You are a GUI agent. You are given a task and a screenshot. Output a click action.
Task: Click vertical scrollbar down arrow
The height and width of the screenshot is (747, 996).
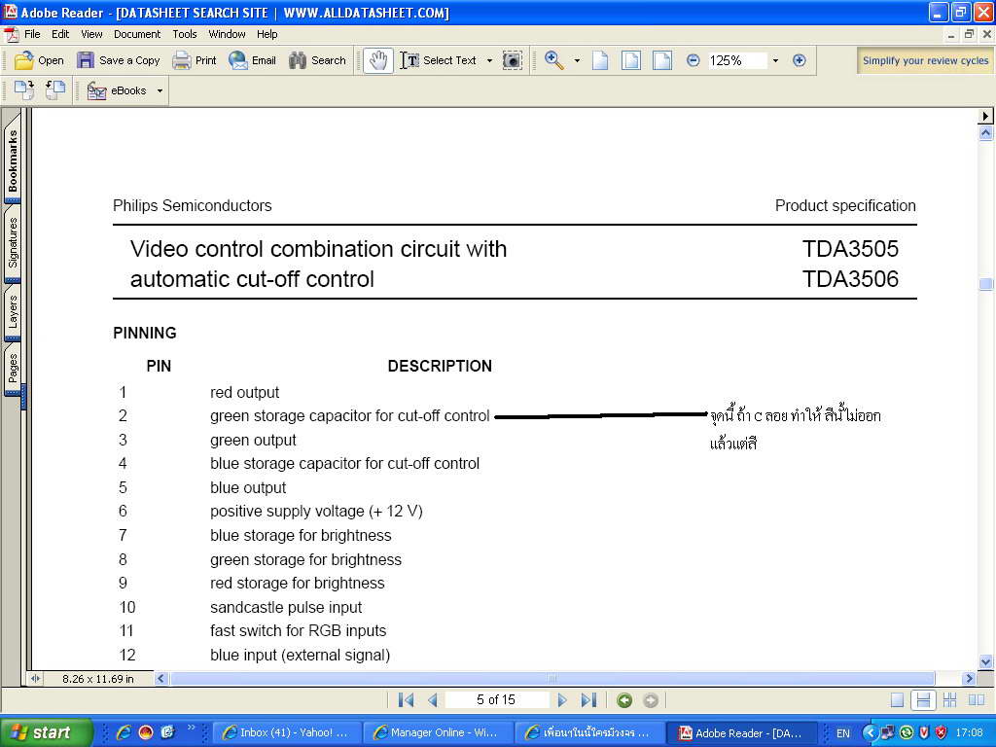985,661
